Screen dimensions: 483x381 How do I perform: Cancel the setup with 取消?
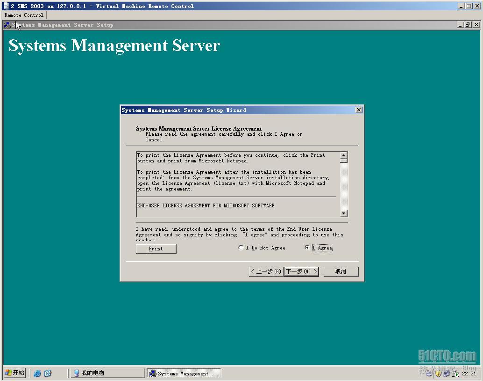[x=341, y=271]
